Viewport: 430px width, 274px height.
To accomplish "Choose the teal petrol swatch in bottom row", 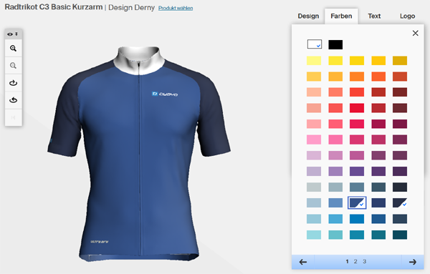I will (378, 235).
